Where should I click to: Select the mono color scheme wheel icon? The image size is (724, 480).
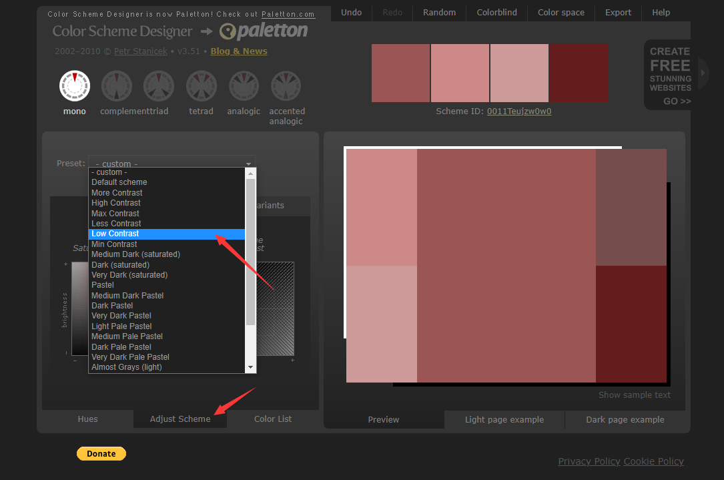click(74, 86)
